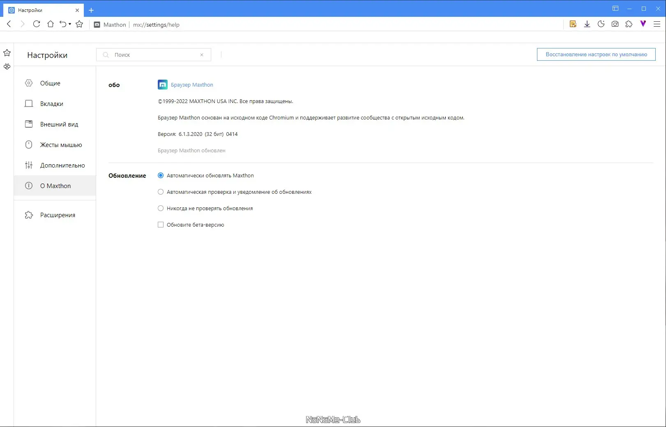Open the Дополнительно settings section

pyautogui.click(x=55, y=165)
